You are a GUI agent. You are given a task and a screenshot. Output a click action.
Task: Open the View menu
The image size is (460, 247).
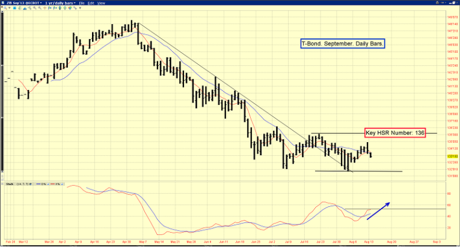101,3
